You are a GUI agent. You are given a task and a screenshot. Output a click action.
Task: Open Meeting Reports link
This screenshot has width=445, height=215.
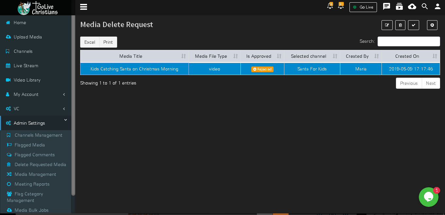(x=32, y=184)
